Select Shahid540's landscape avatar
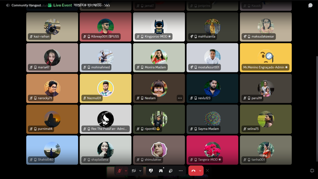This screenshot has width=318, height=179. (52, 150)
